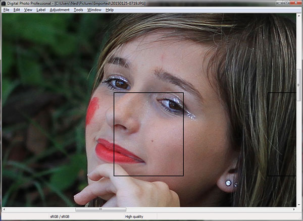The height and width of the screenshot is (221, 303).
Task: Open the Edit menu
Action: click(x=17, y=10)
